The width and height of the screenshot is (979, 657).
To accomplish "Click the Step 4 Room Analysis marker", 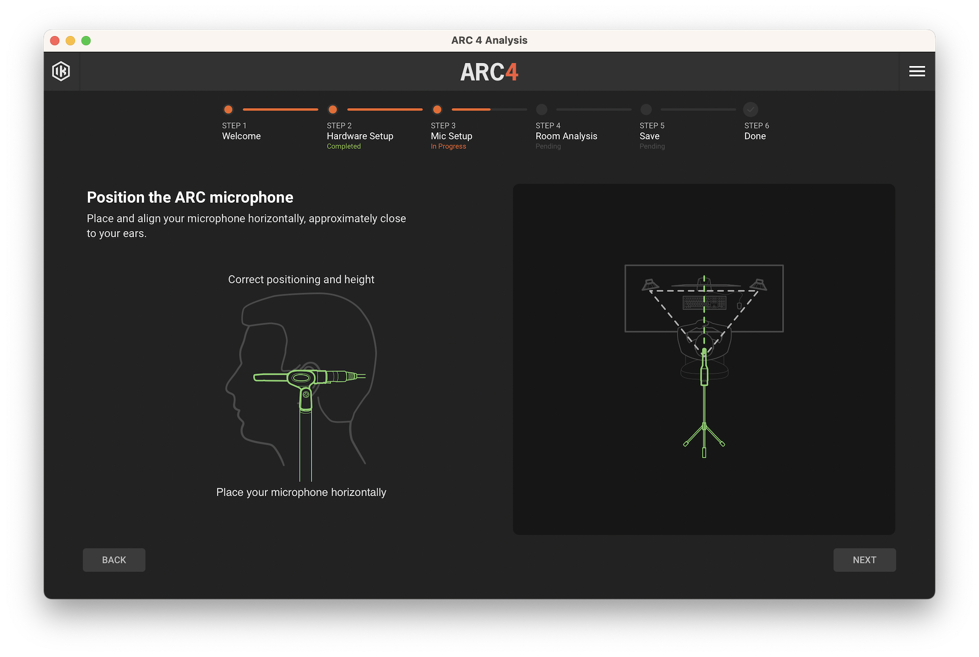I will coord(542,110).
